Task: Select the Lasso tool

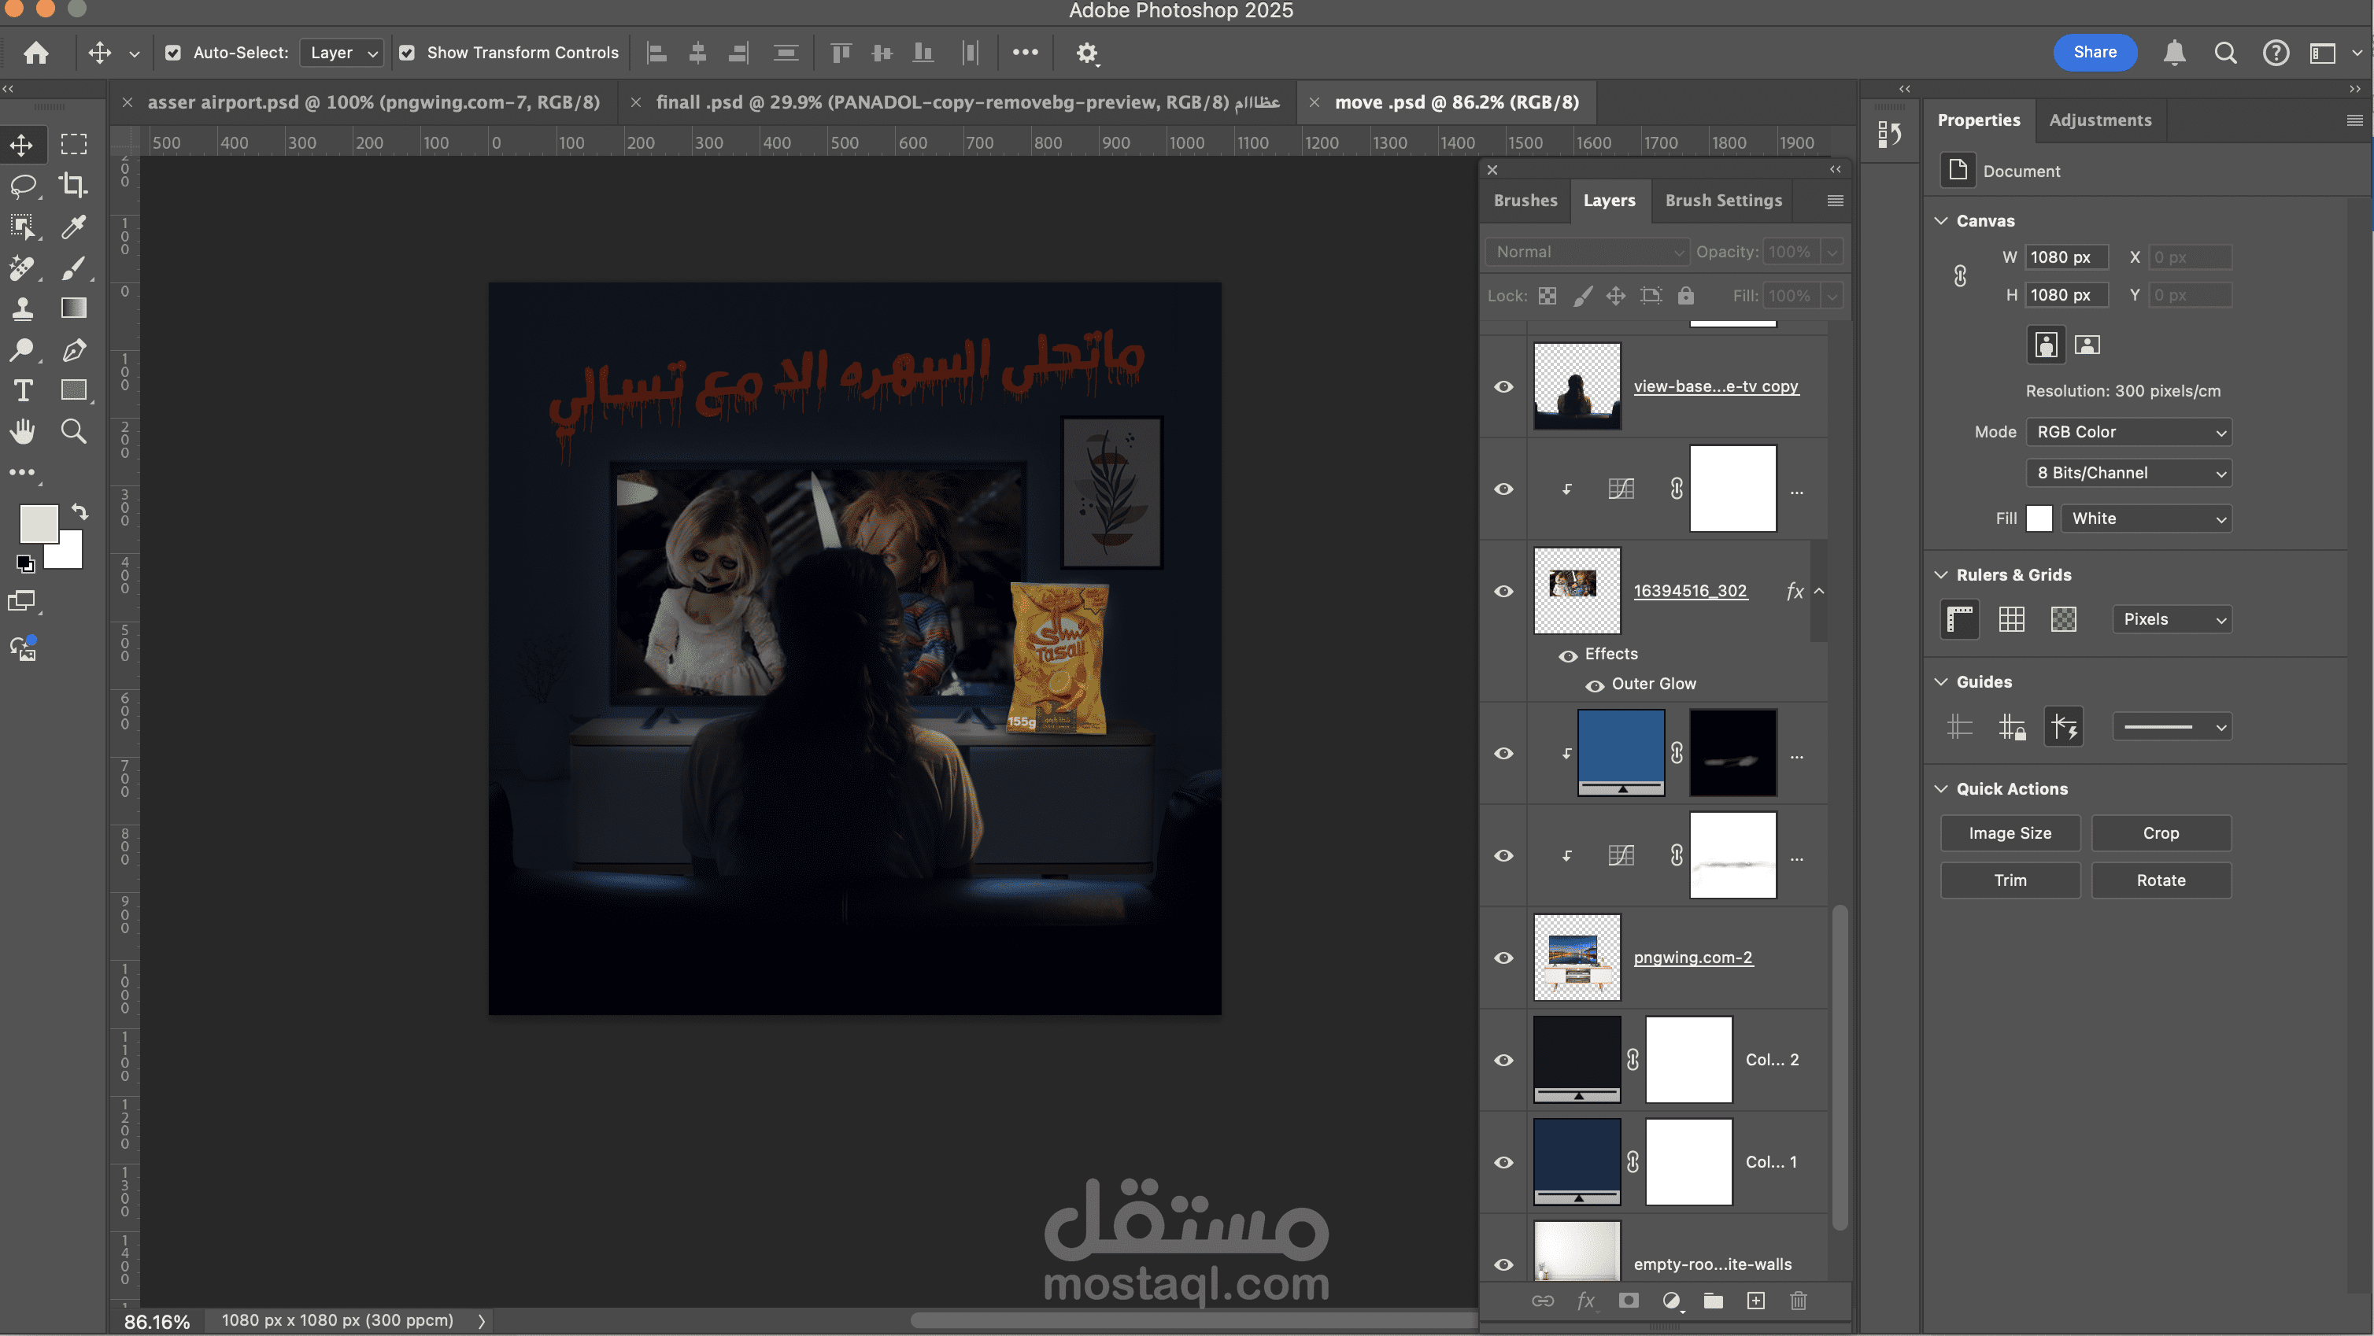Action: (22, 185)
